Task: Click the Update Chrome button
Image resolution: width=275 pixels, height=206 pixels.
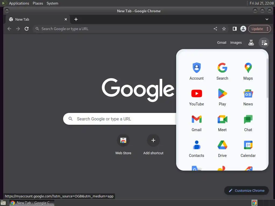Action: 257,29
